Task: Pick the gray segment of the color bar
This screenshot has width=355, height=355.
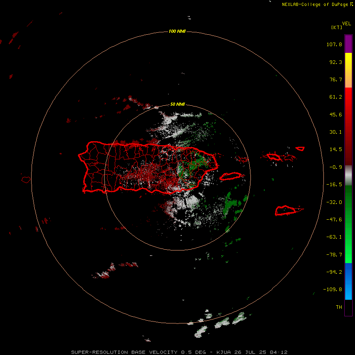Action: [348, 176]
